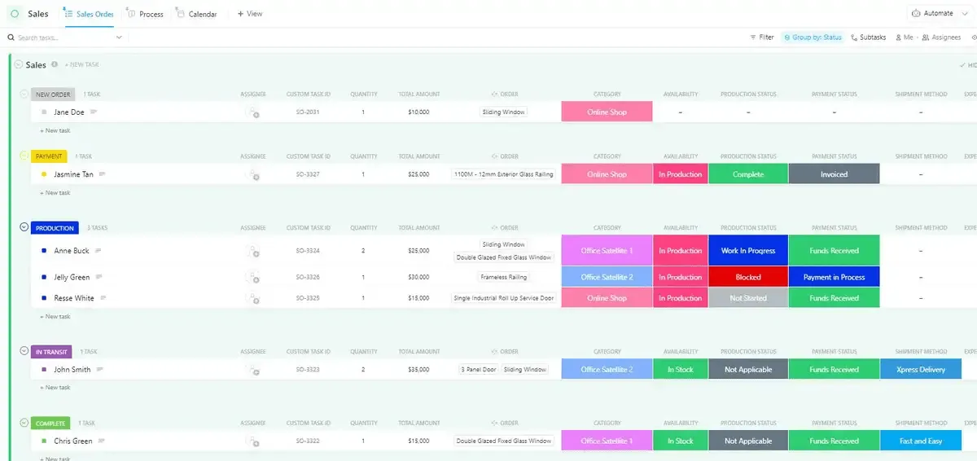Collapse the PRODUCTION status group
The image size is (977, 461).
24,227
